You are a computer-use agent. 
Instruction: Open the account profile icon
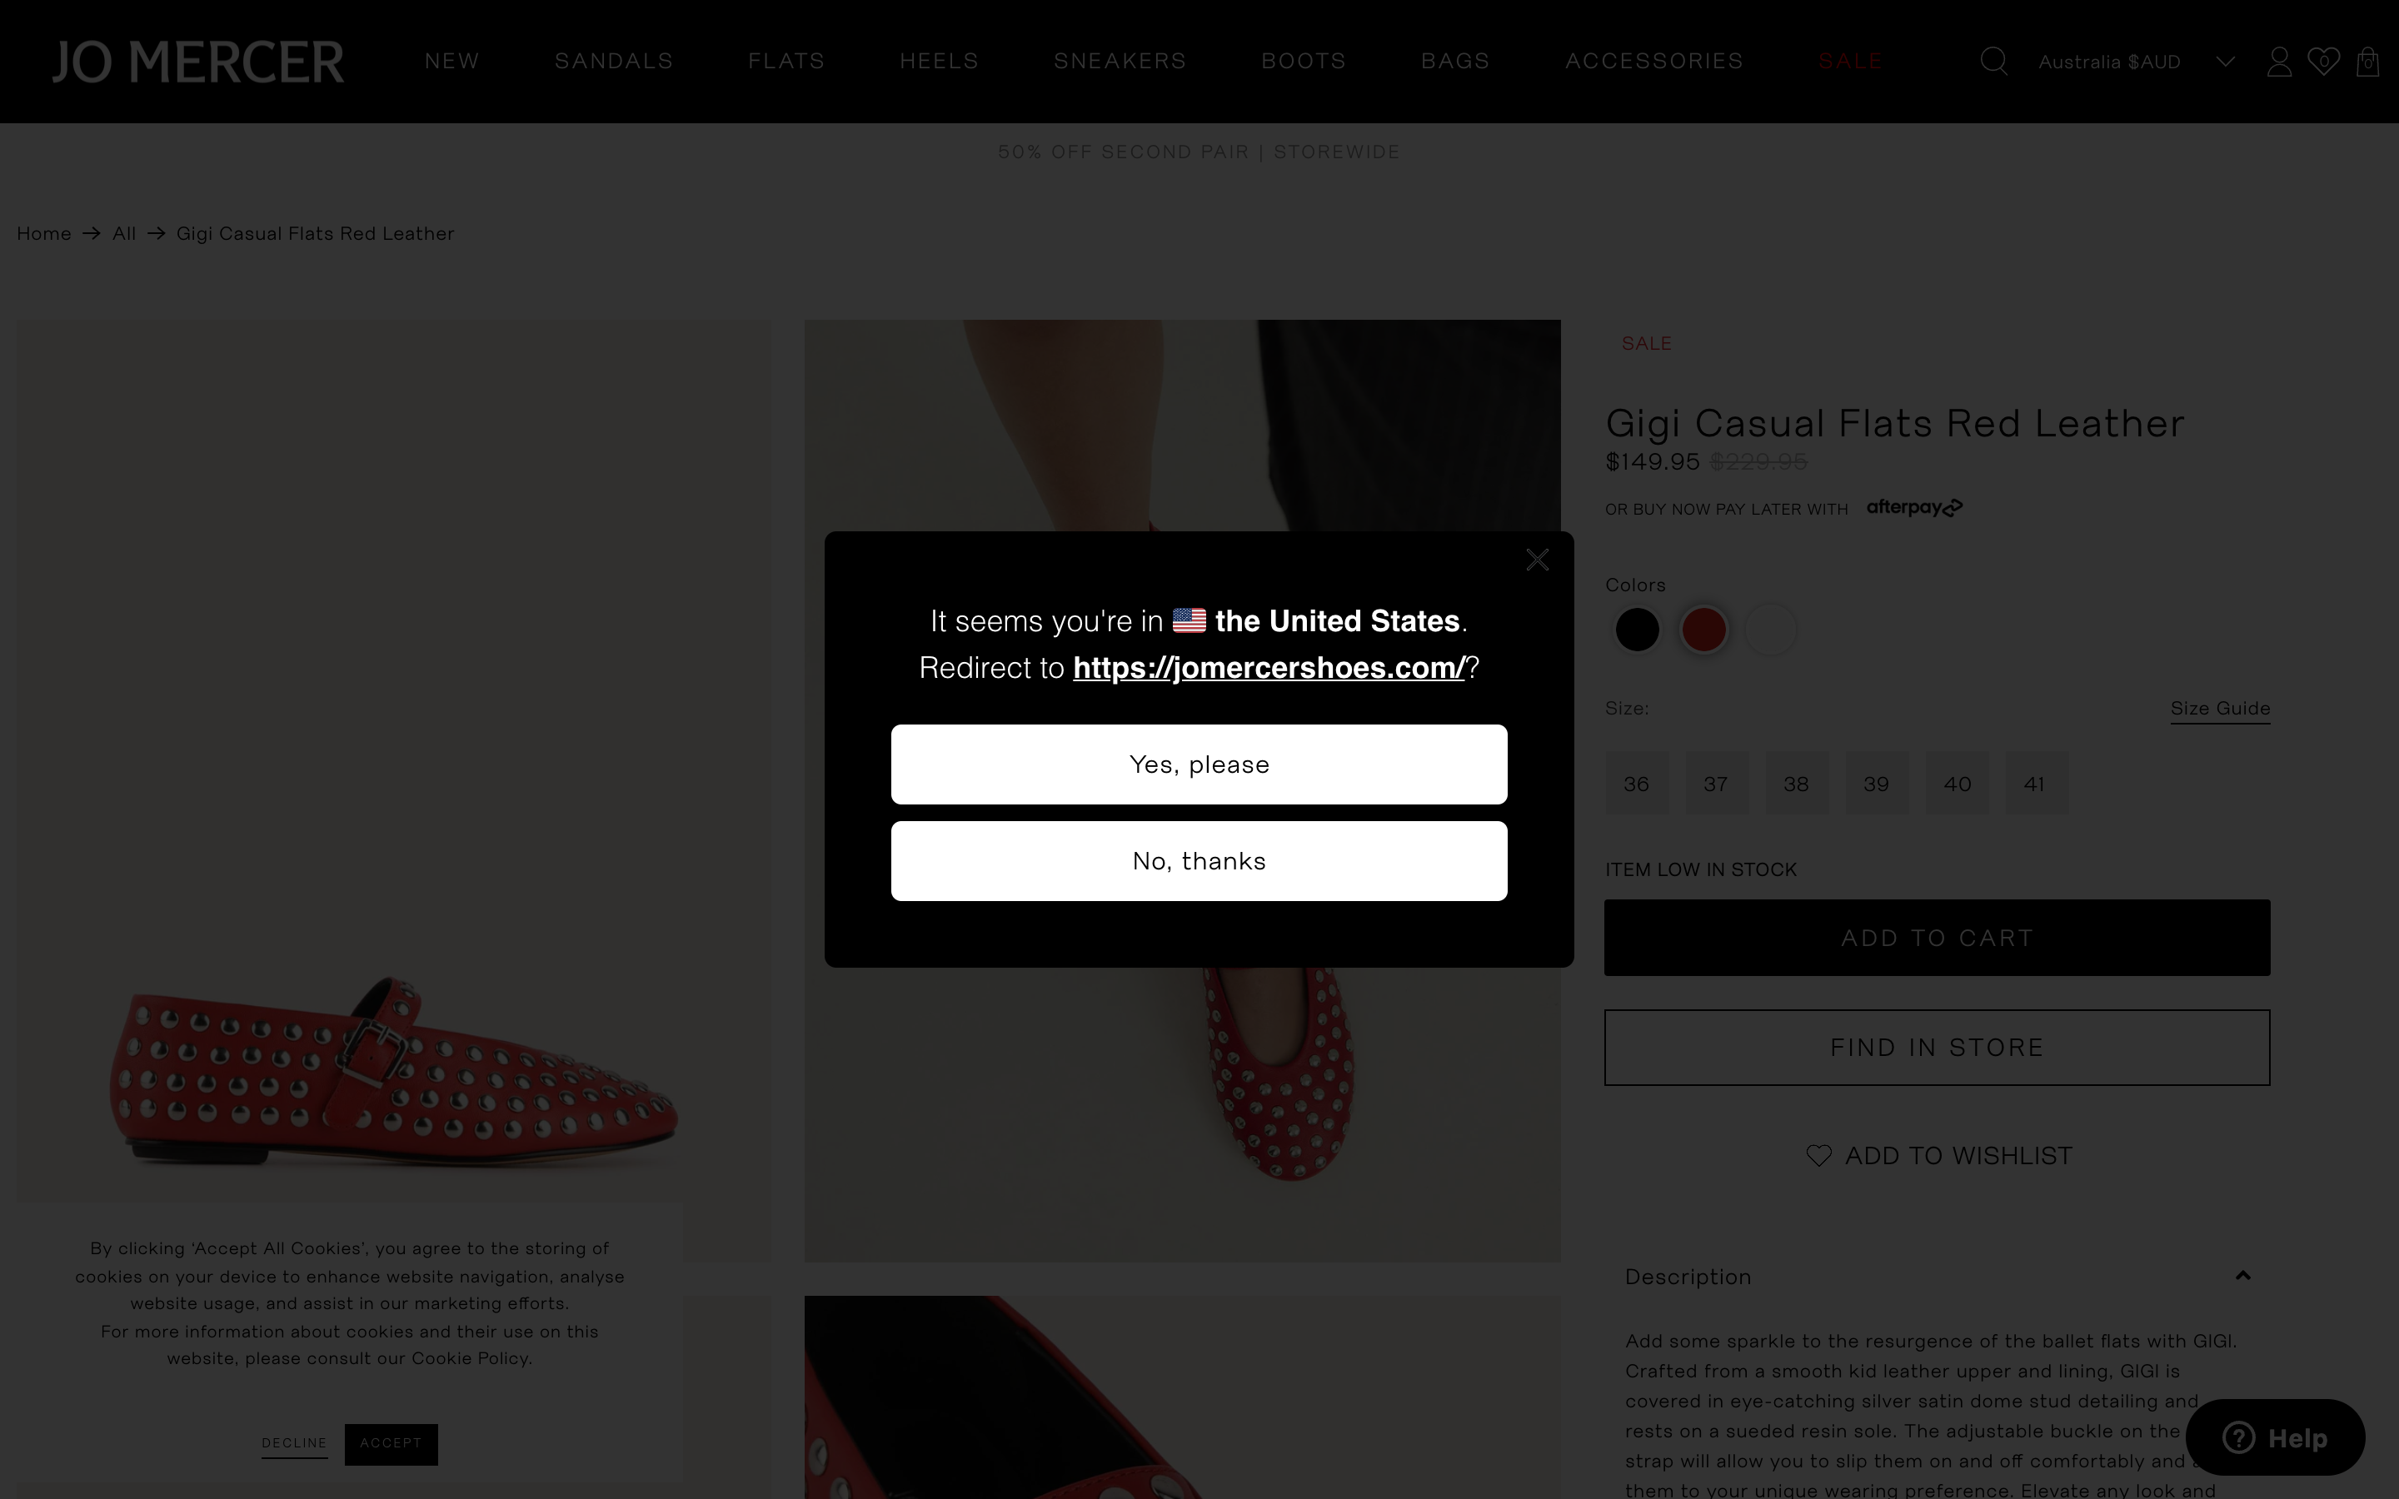click(x=2279, y=62)
